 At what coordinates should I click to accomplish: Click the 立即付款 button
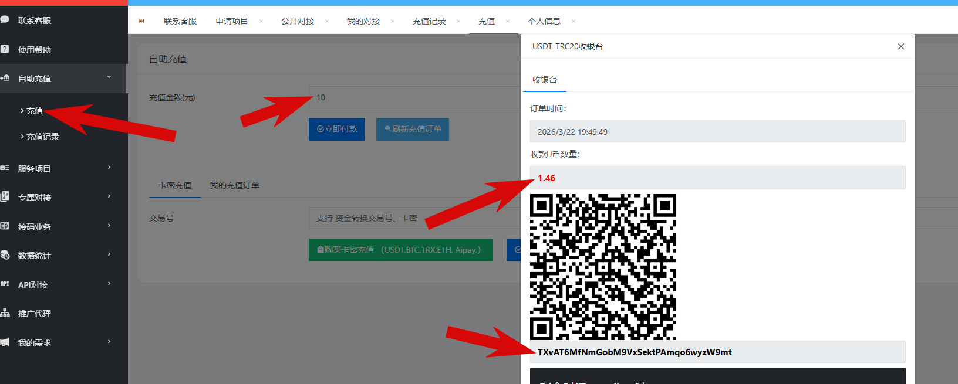point(337,129)
